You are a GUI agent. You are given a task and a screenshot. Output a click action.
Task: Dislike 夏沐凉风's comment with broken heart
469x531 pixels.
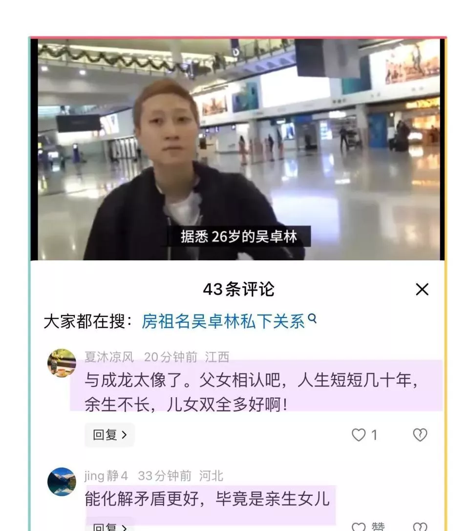[x=420, y=435]
